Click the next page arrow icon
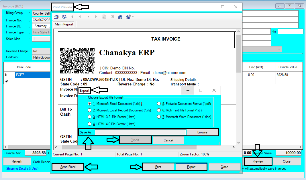The width and height of the screenshot is (306, 180). tap(88, 17)
